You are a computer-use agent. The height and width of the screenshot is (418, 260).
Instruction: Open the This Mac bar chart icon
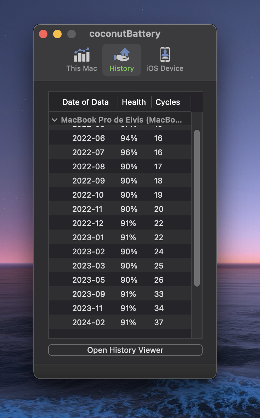tap(81, 55)
